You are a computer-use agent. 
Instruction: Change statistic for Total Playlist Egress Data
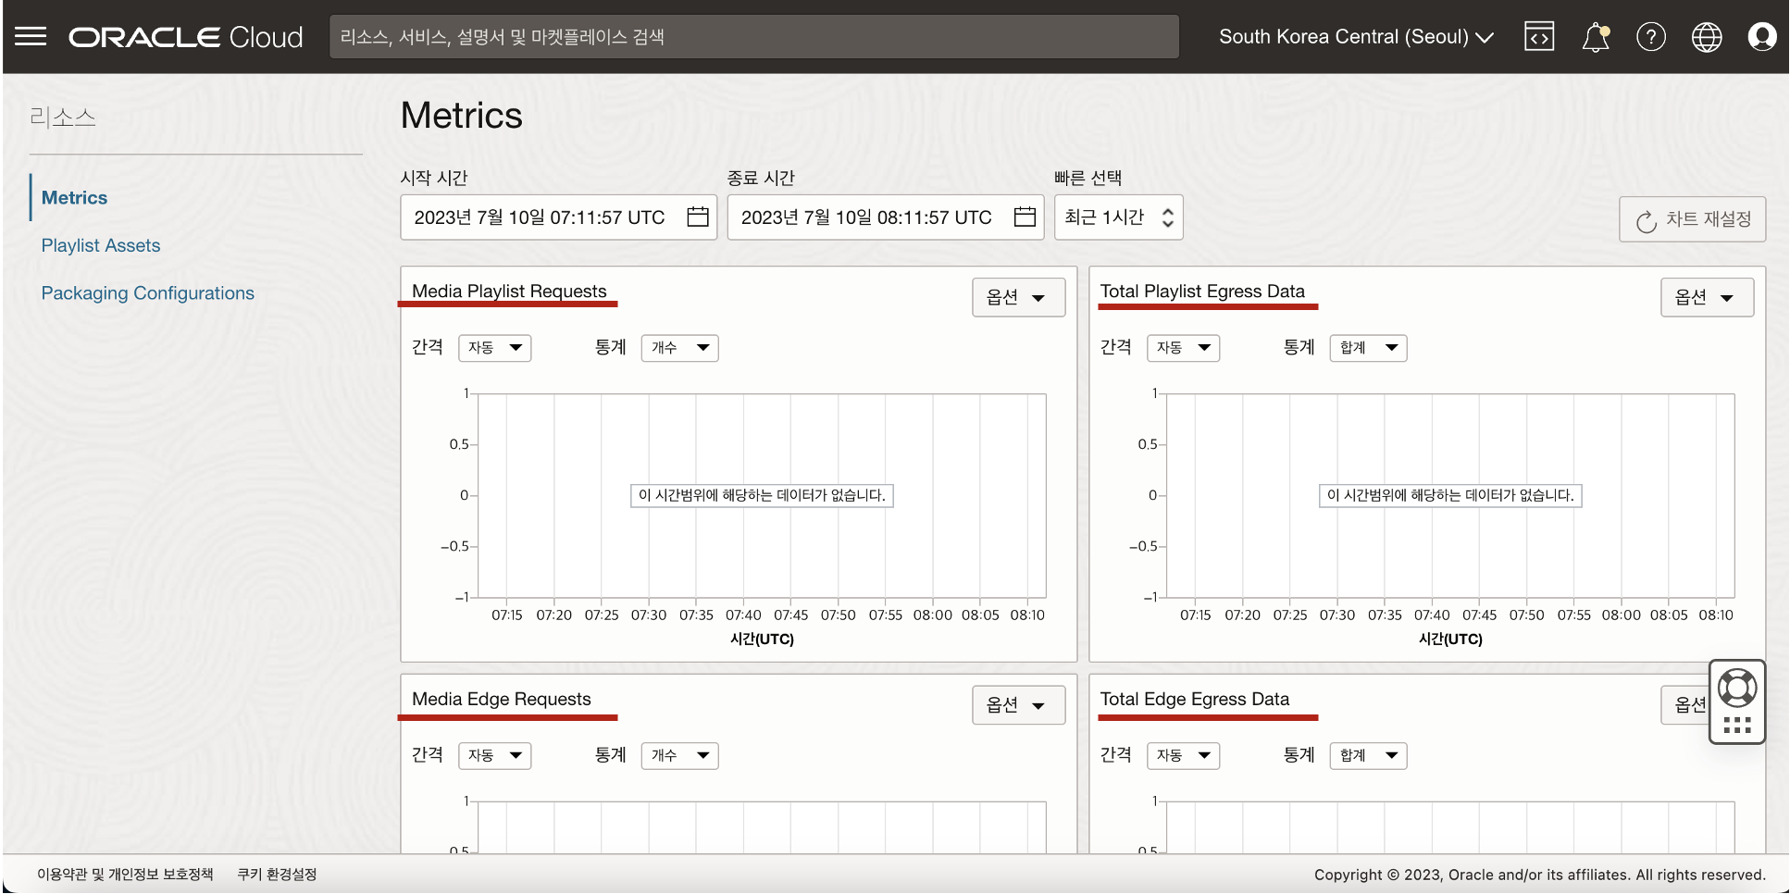1369,348
